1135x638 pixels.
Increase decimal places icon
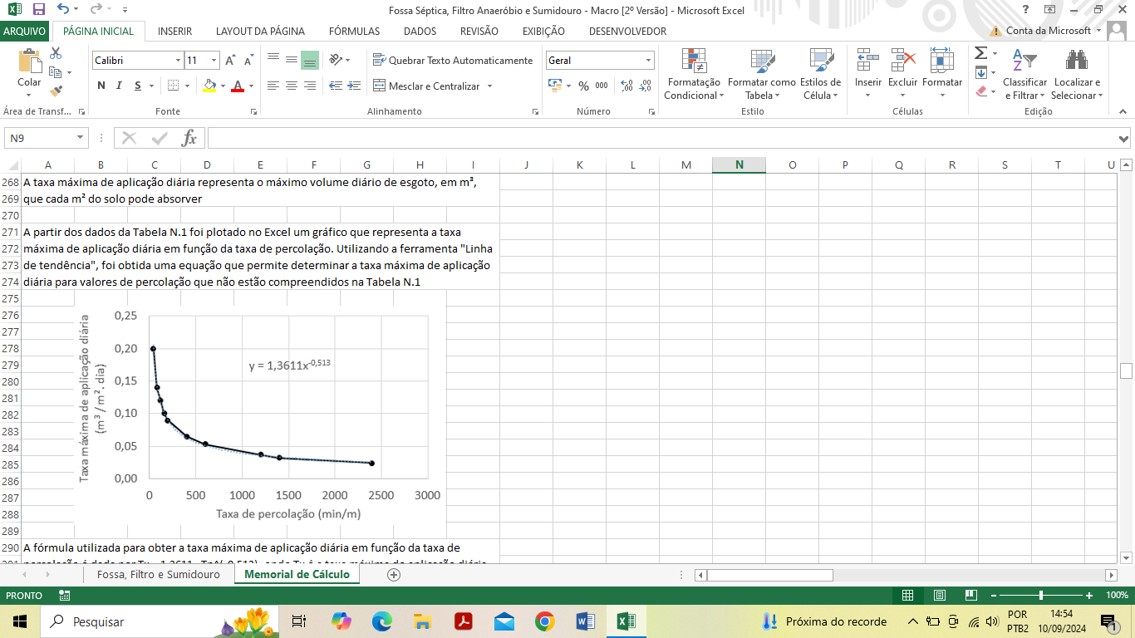(627, 86)
